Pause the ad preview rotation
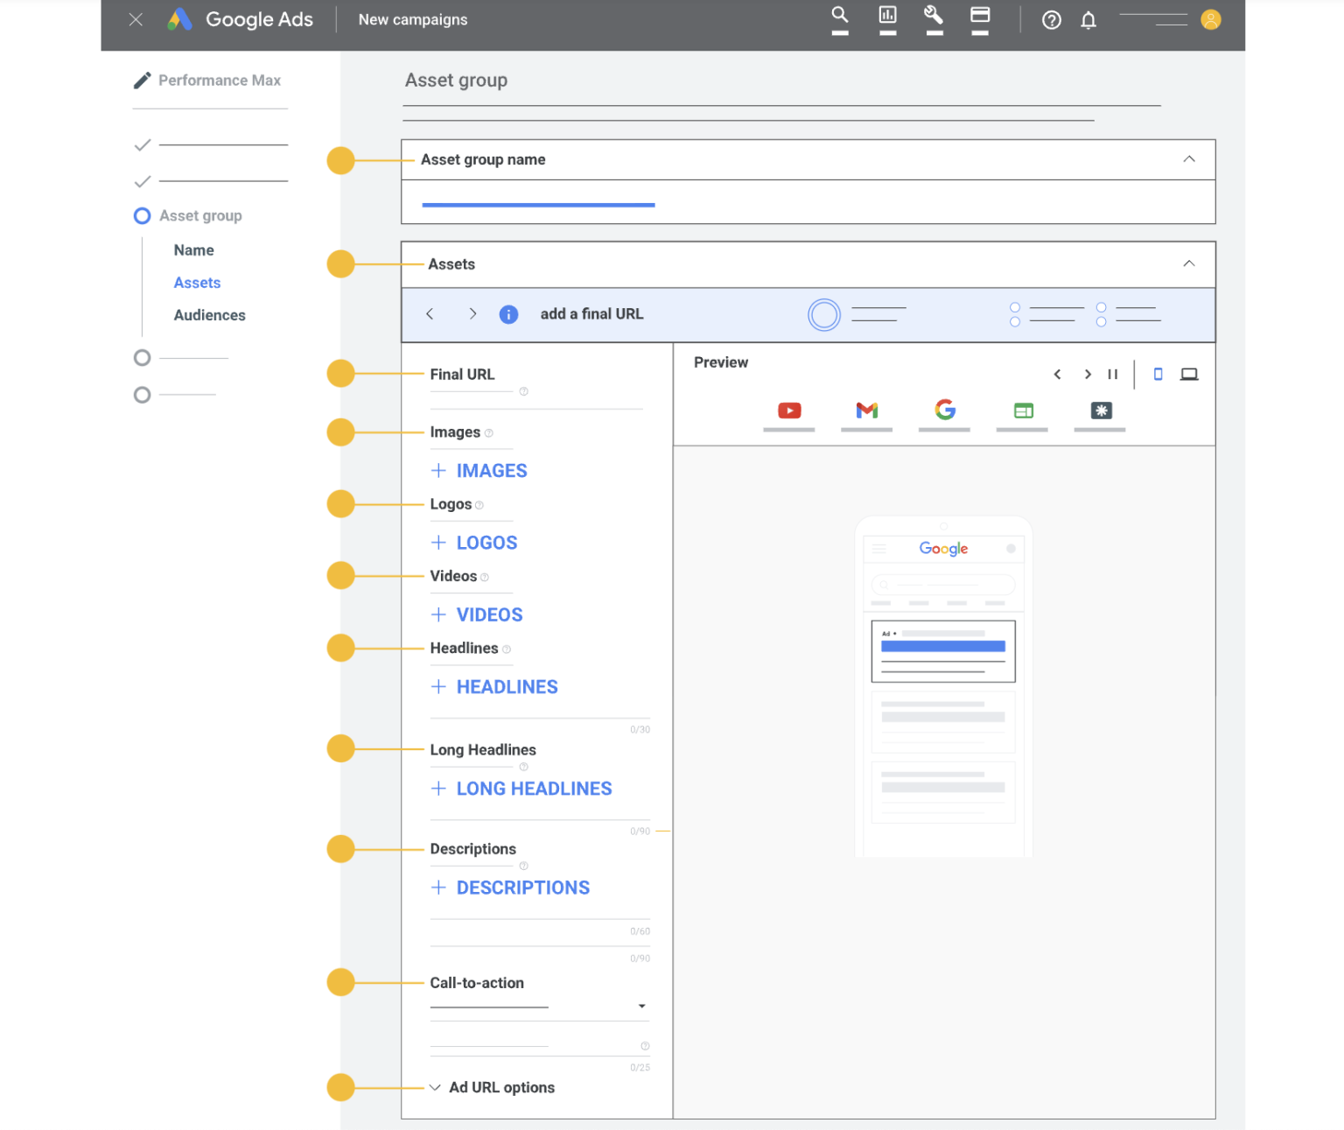 [x=1113, y=375]
